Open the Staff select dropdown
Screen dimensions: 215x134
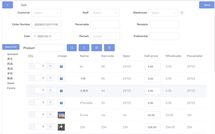point(105,13)
